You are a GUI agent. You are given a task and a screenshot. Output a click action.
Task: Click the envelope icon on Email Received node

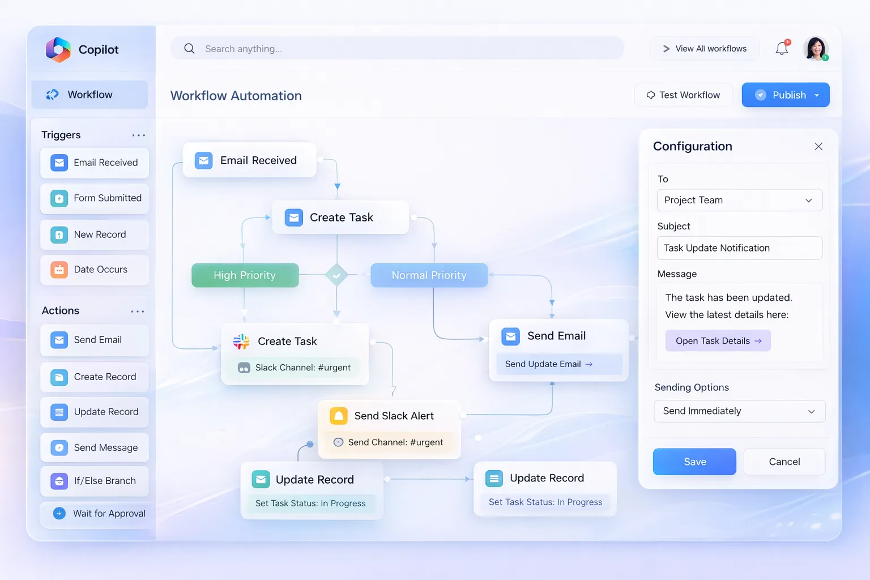204,160
